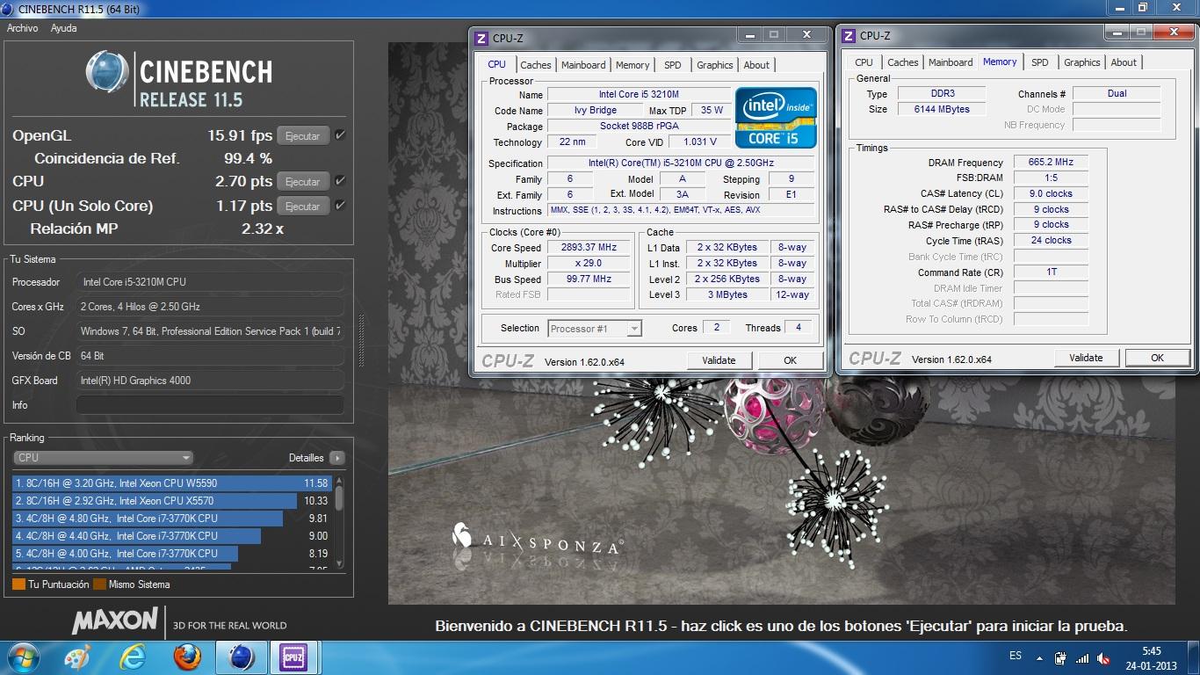Click the Procesador field Intel Core i5-3210M CPU
This screenshot has height=675, width=1200.
(x=210, y=282)
